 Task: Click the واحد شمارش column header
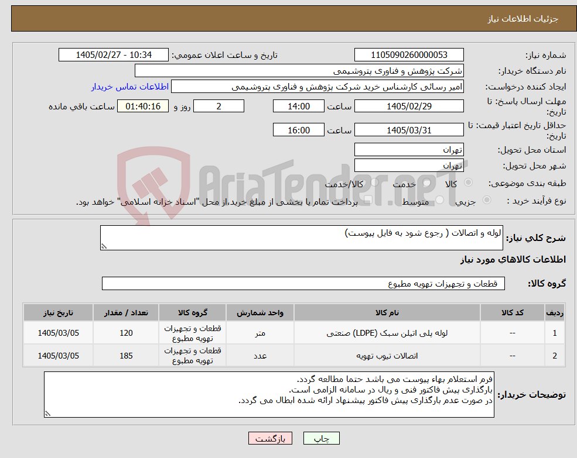pos(260,312)
